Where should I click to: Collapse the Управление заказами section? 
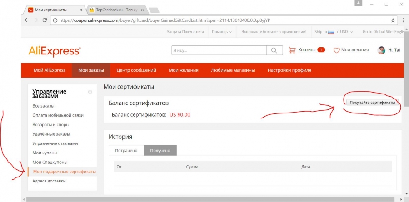pos(90,92)
